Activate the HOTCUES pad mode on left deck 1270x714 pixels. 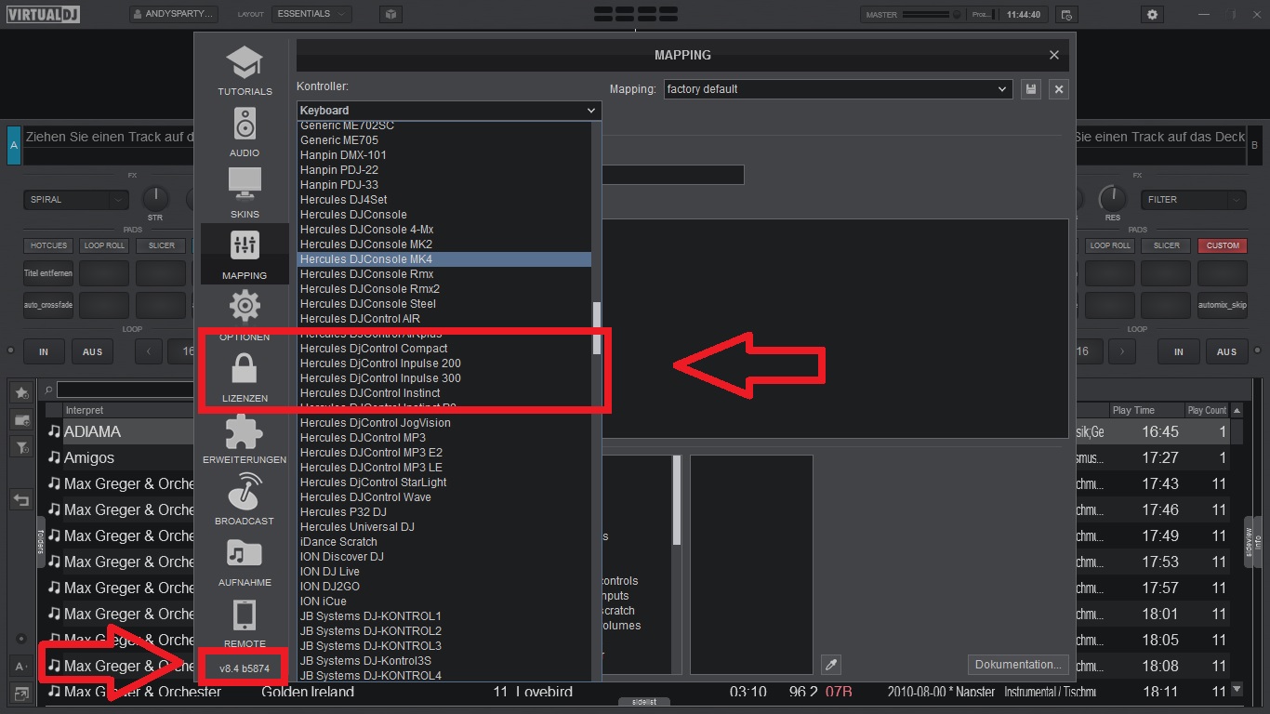coord(48,245)
